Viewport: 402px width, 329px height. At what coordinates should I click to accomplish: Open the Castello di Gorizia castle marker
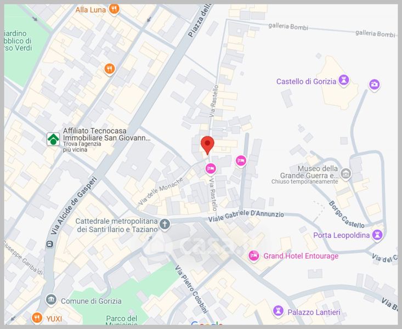[x=343, y=81]
